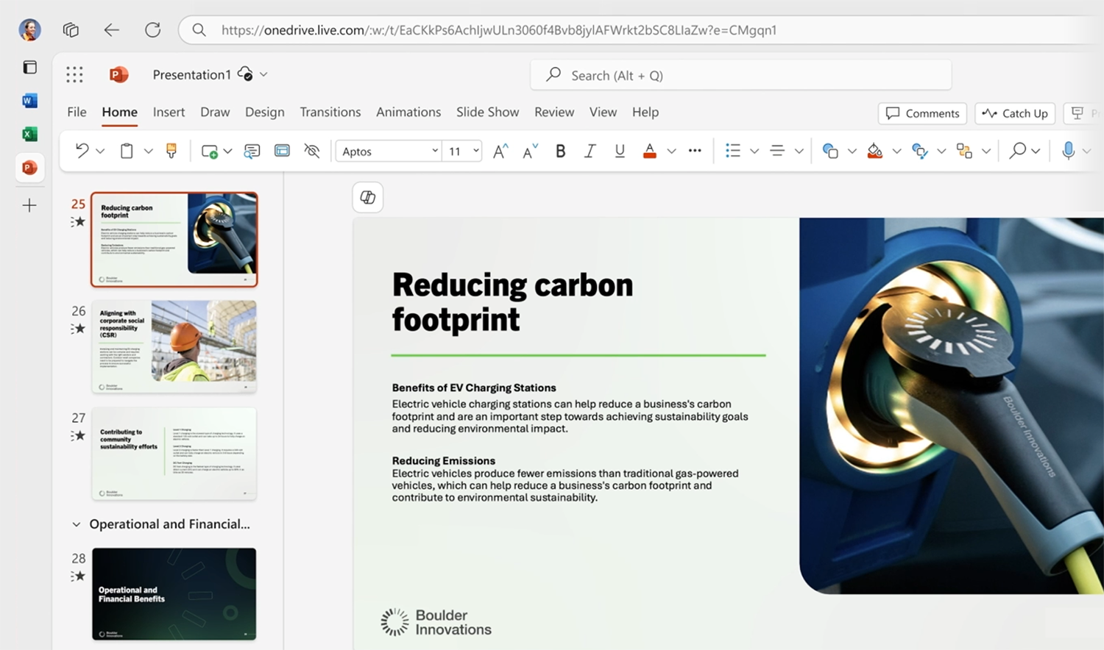The width and height of the screenshot is (1104, 650).
Task: Open the View tab
Action: coord(603,112)
